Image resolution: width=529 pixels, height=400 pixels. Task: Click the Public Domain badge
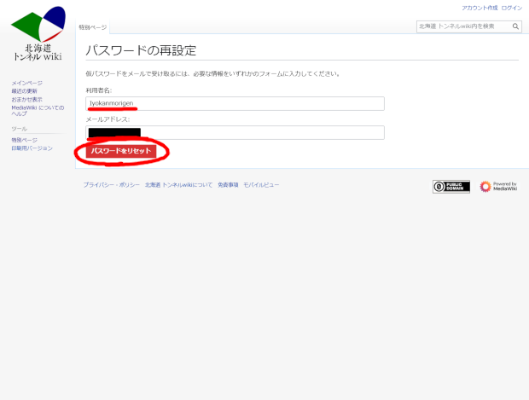pyautogui.click(x=451, y=187)
